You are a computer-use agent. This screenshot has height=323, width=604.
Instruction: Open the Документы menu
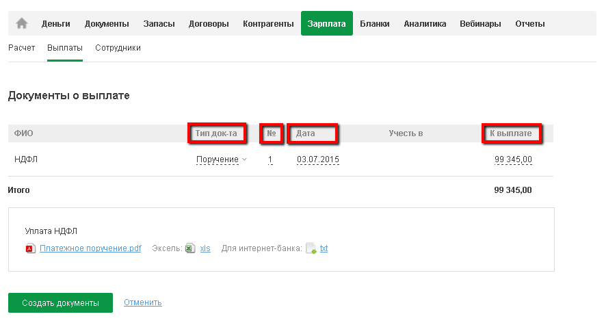[x=107, y=24]
